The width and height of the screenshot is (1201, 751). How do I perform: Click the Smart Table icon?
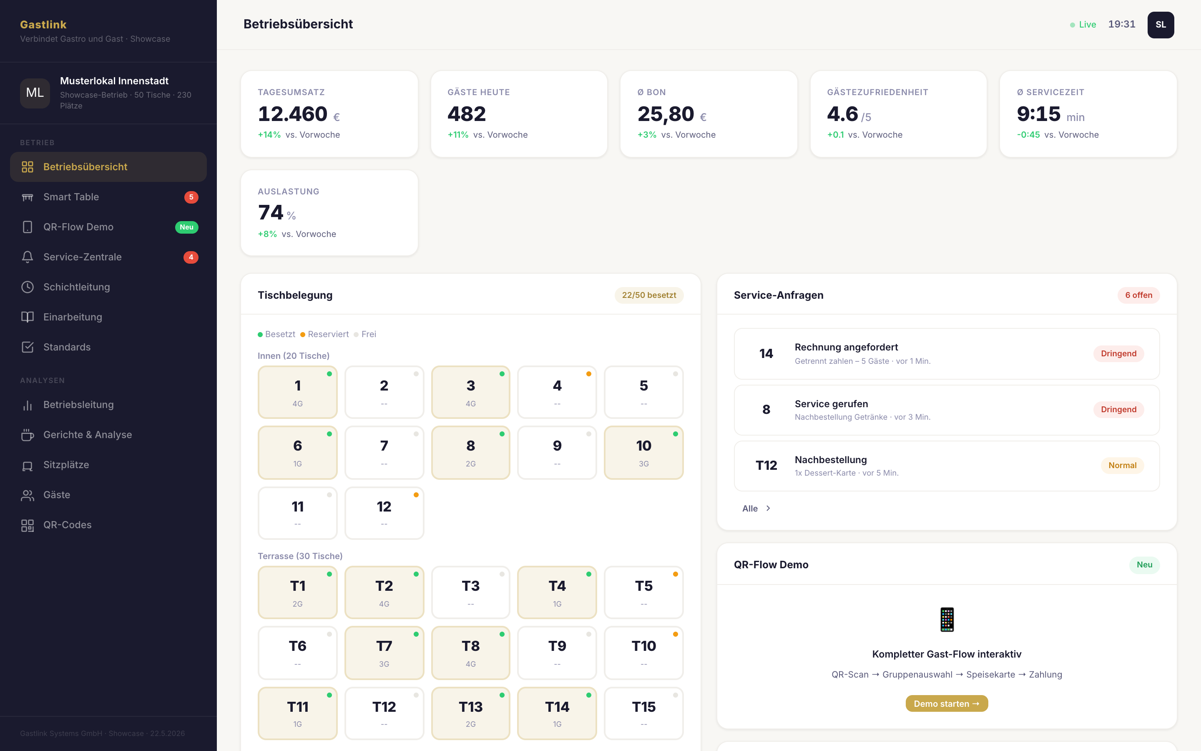[x=27, y=197]
